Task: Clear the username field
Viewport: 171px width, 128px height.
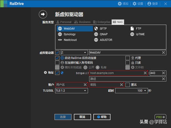Action: 85,85
